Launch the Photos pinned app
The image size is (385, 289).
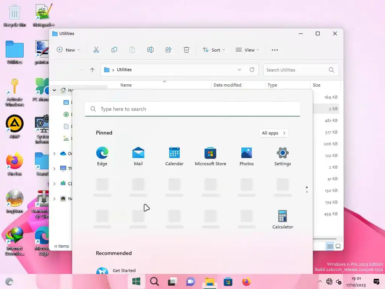click(247, 157)
